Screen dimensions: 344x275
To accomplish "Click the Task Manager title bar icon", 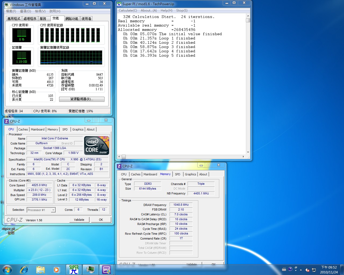I will 6,5.
